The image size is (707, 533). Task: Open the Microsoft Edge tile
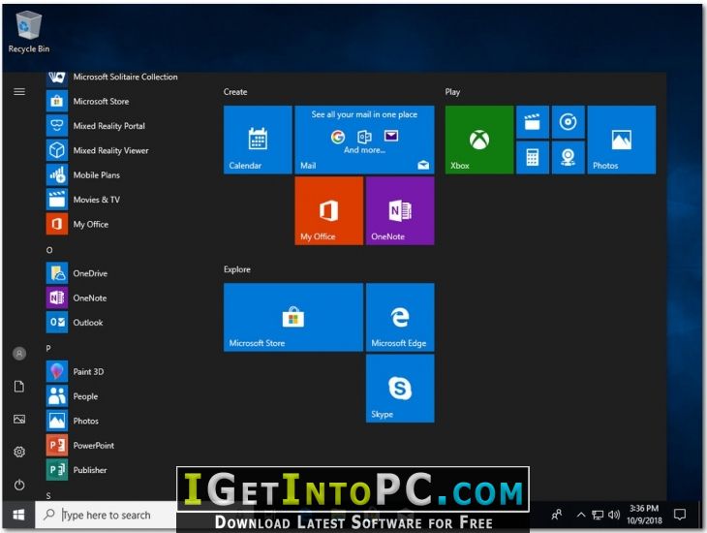point(400,317)
